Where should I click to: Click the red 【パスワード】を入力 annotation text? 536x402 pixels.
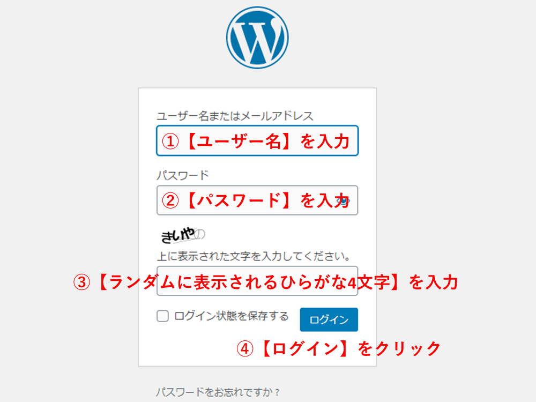coord(266,200)
